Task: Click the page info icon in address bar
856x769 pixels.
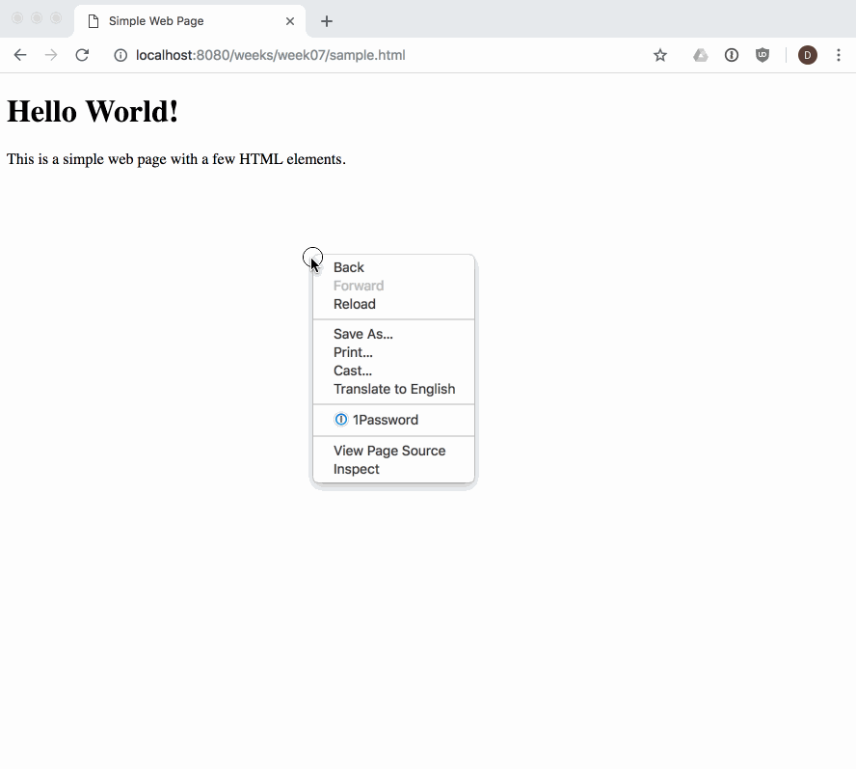Action: [x=120, y=55]
